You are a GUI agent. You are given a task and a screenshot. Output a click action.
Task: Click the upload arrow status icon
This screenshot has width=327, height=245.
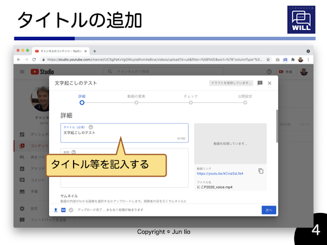pos(56,210)
